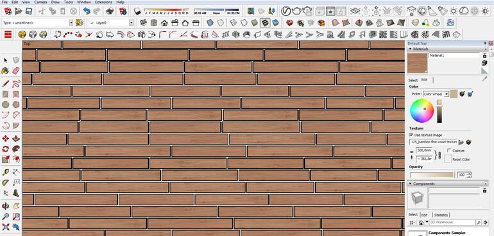Image resolution: width=494 pixels, height=236 pixels.
Task: Open the components navigation dropdown arrow
Action: click(x=427, y=222)
